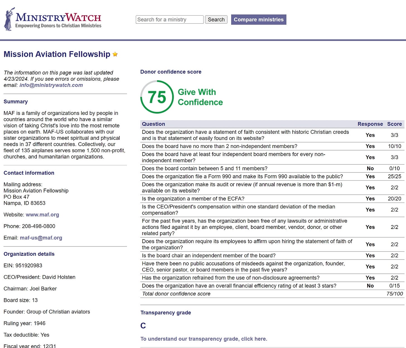Click the 0/15 financial efficiency score
Image resolution: width=406 pixels, height=348 pixels.
[x=395, y=286]
